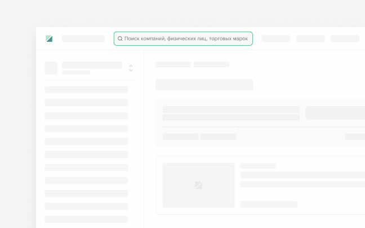Focus the company search input field
The image size is (365, 228).
coord(183,38)
